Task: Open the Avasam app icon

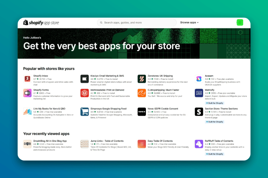Action: pyautogui.click(x=199, y=79)
